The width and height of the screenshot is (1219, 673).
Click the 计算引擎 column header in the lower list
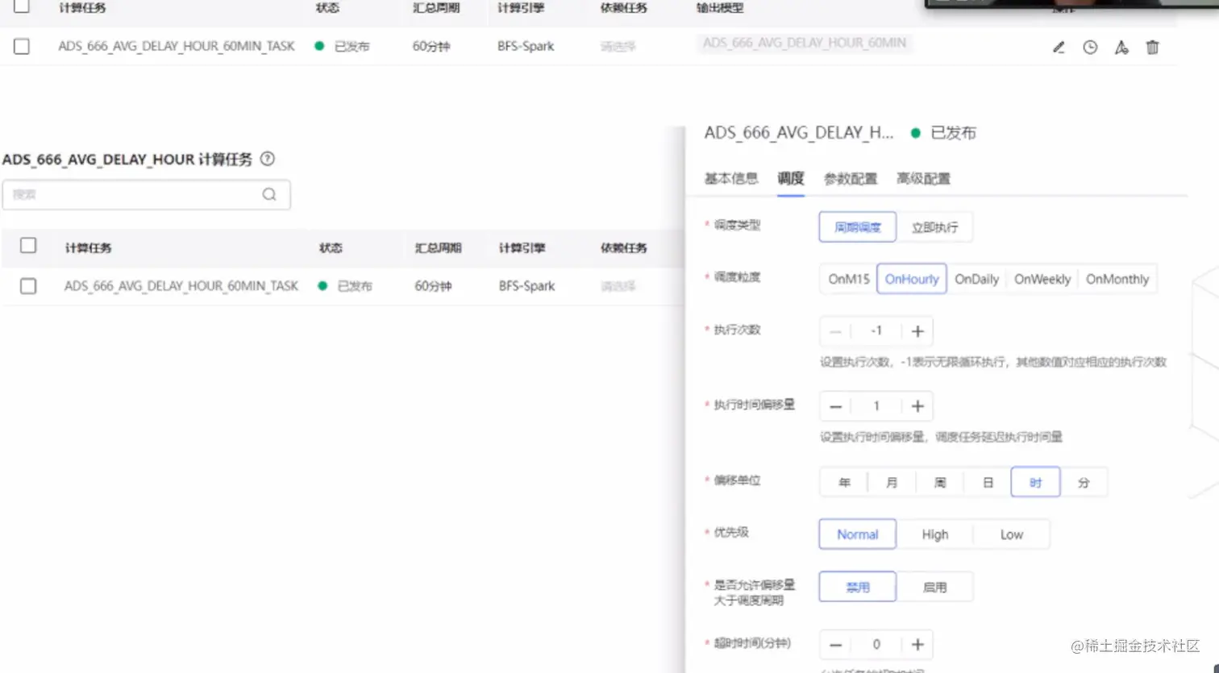click(x=522, y=247)
